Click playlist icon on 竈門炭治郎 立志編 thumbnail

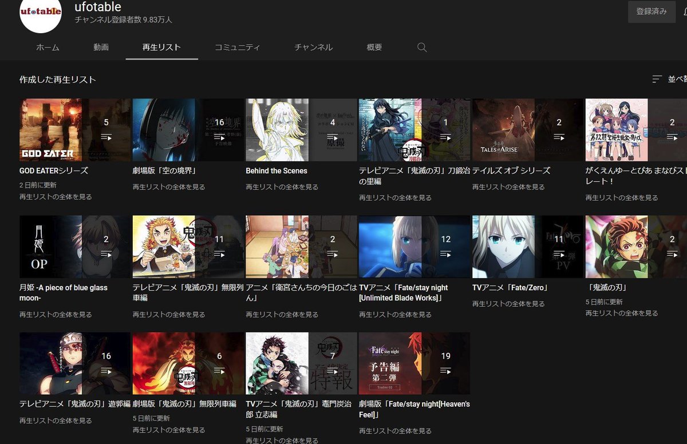pyautogui.click(x=333, y=371)
